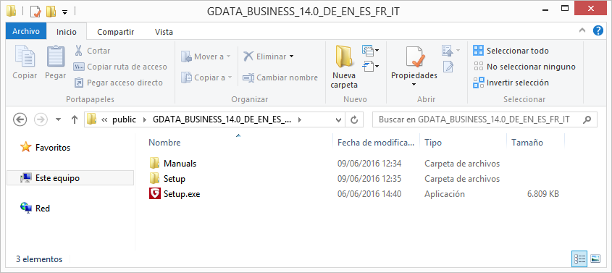612x273 pixels.
Task: Refresh the folder with the reload icon
Action: coord(354,119)
